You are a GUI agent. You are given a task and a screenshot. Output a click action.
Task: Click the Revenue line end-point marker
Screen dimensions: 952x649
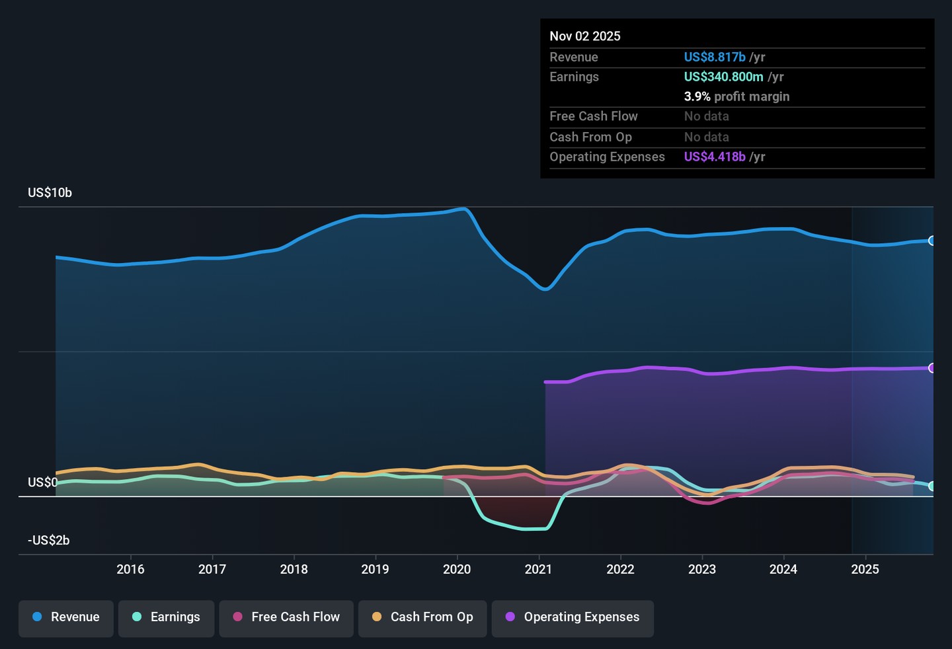pyautogui.click(x=932, y=241)
